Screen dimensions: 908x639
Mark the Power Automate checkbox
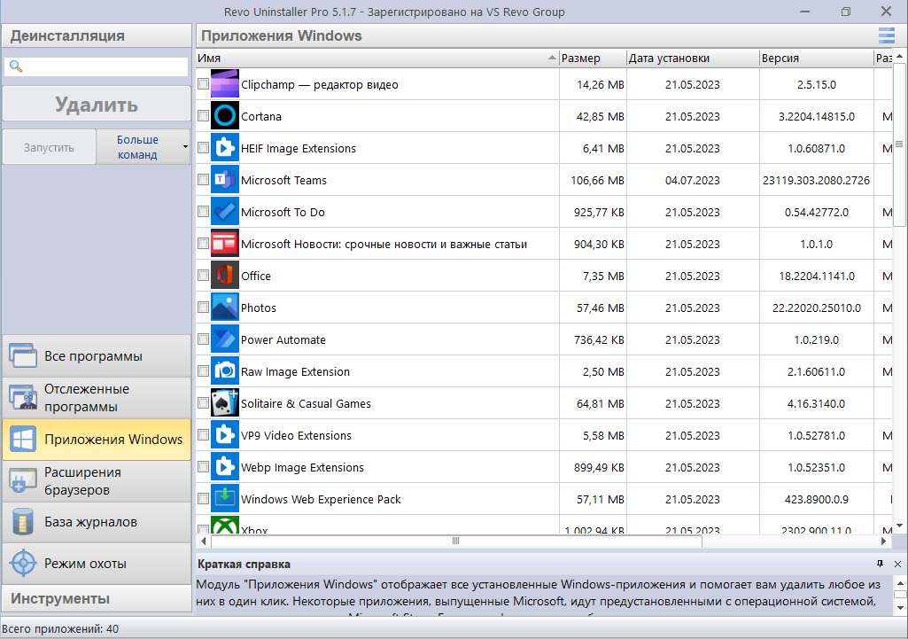203,339
